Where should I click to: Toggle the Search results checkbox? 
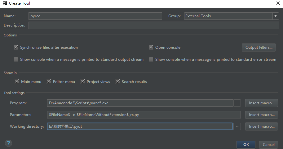coord(118,82)
